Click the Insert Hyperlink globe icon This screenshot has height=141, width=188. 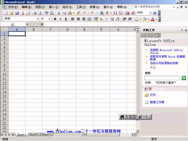coord(102,13)
